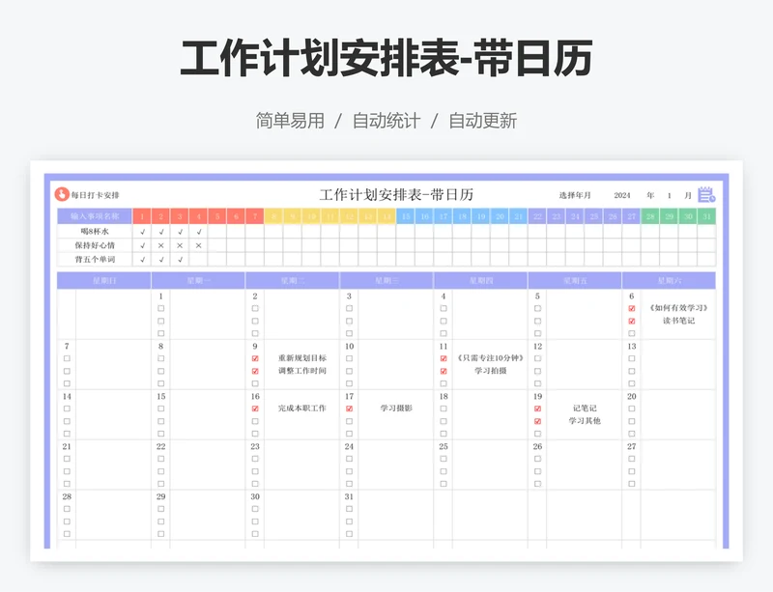Tick the third checkbox under calendar day 27

(632, 484)
